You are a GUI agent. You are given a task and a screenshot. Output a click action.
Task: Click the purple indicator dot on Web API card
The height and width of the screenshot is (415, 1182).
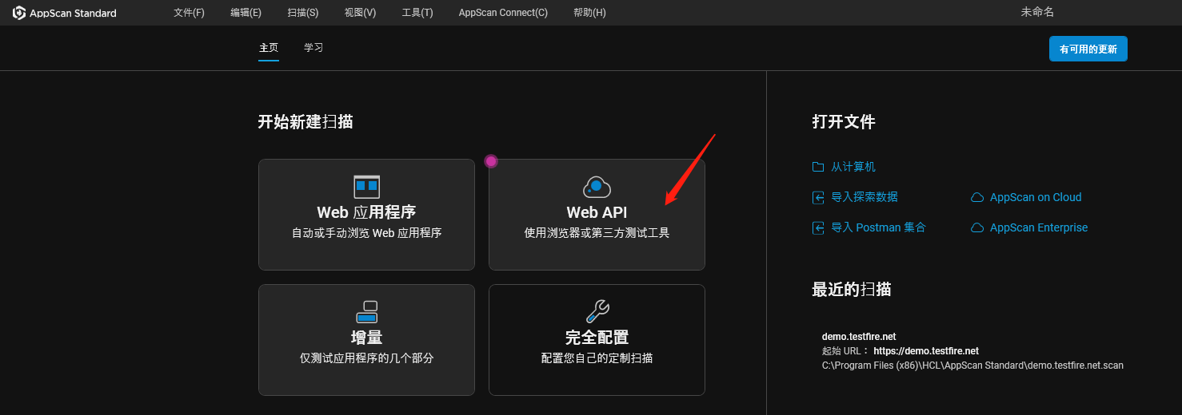pos(491,160)
